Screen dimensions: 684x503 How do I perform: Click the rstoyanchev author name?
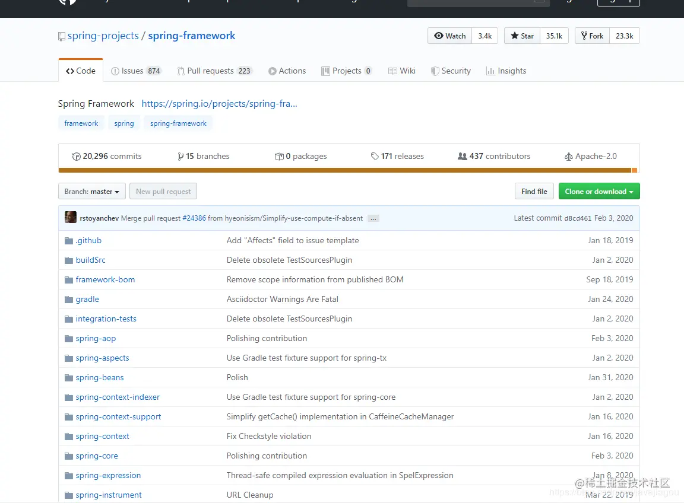coord(99,218)
